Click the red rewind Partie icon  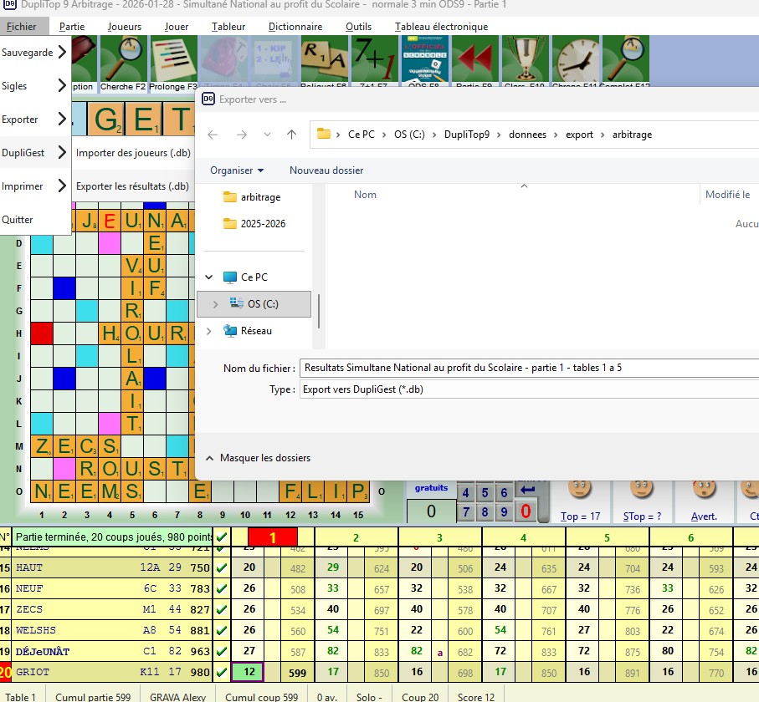[474, 58]
